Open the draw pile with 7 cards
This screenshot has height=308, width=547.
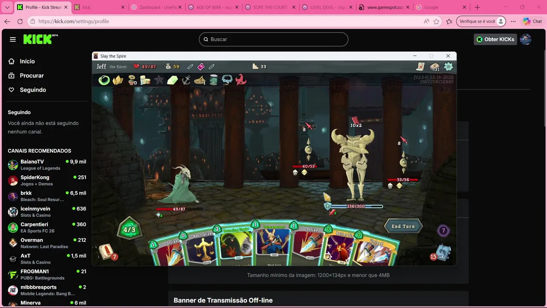(x=107, y=252)
